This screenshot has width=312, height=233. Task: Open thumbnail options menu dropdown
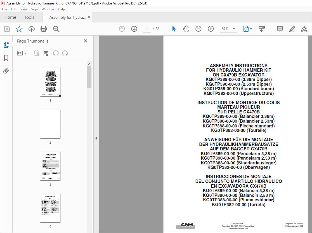(22, 53)
